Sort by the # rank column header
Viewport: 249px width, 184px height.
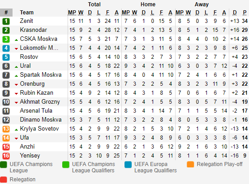pos(6,13)
